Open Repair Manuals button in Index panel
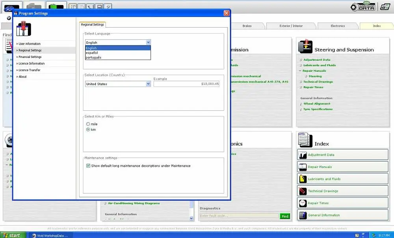394x238 pixels. [343, 167]
